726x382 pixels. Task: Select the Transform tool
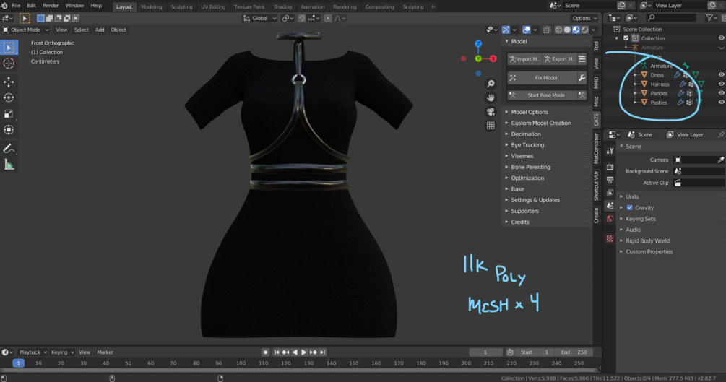(x=9, y=130)
